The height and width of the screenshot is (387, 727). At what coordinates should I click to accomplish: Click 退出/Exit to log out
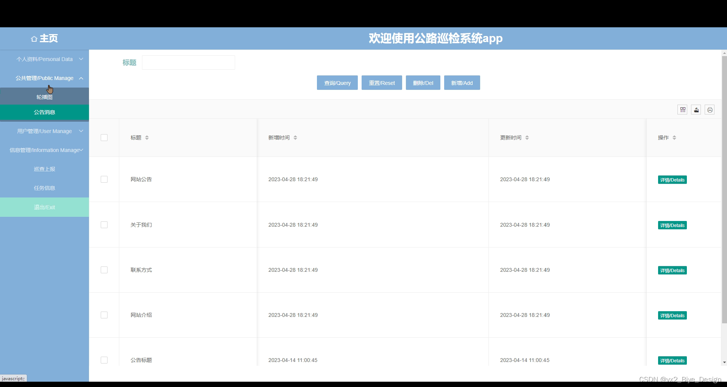click(x=44, y=207)
